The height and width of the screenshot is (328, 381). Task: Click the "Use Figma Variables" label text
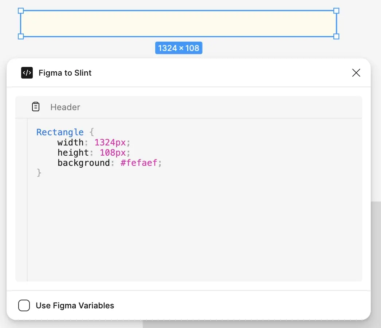(x=75, y=305)
